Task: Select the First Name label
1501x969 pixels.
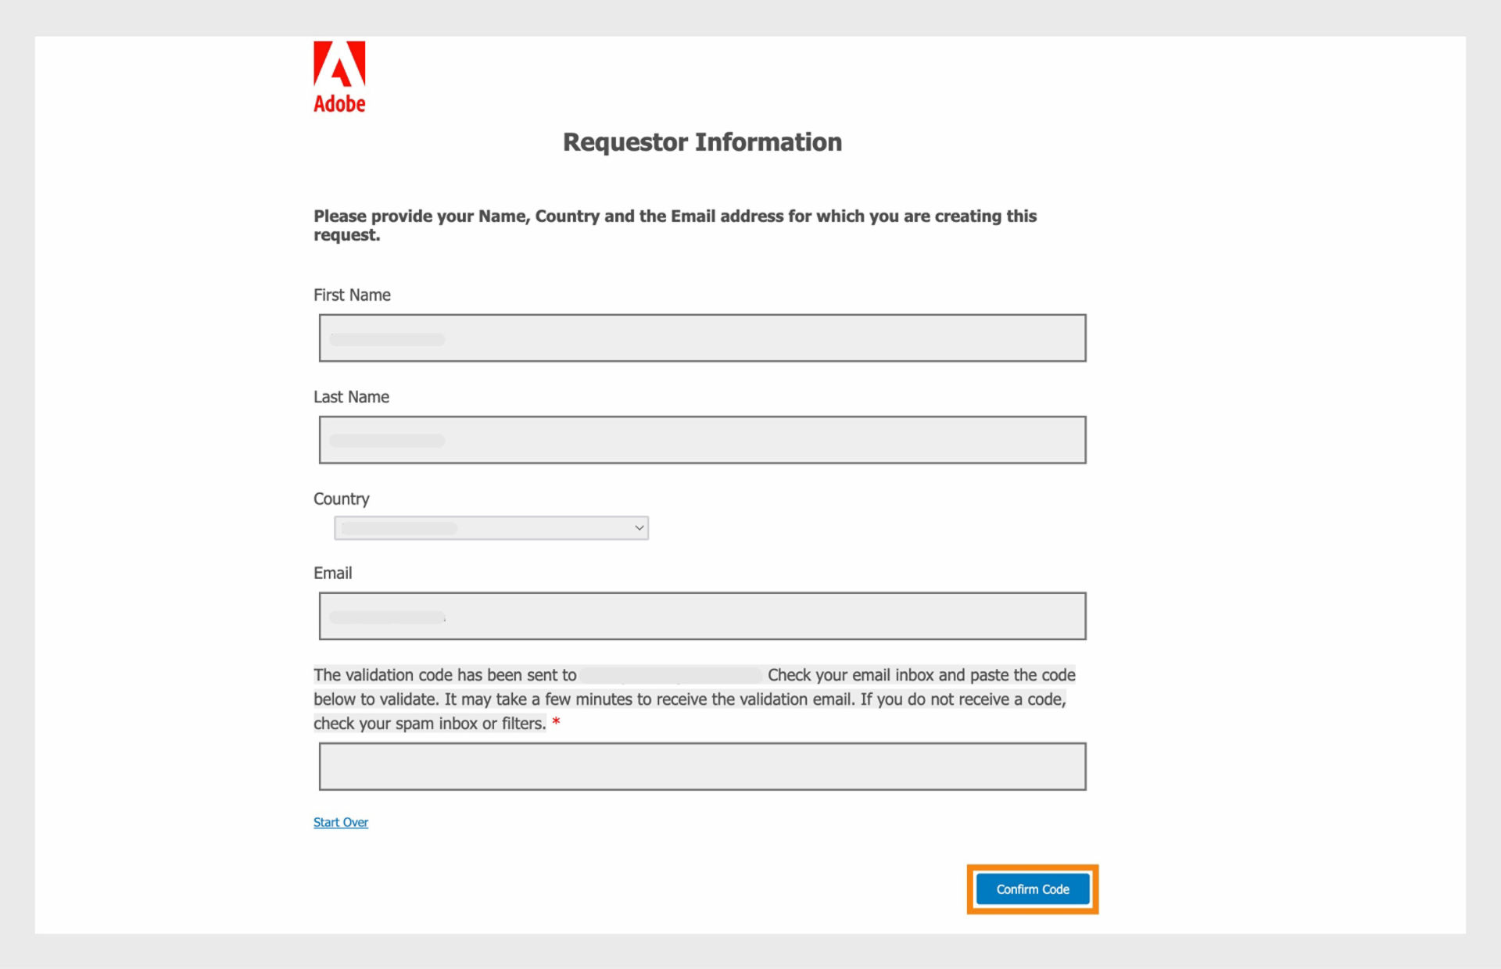Action: (x=352, y=295)
